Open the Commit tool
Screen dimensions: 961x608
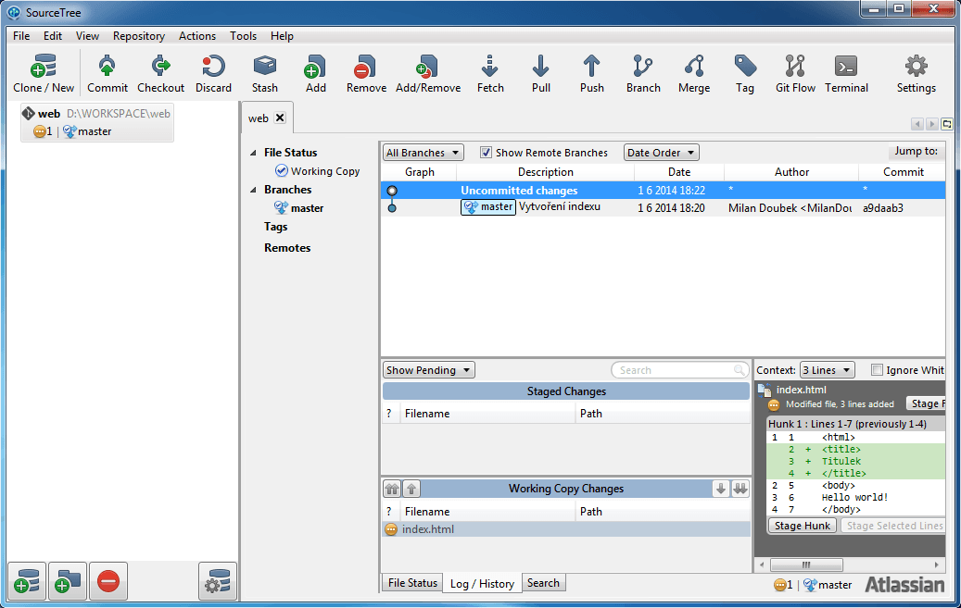click(x=107, y=73)
